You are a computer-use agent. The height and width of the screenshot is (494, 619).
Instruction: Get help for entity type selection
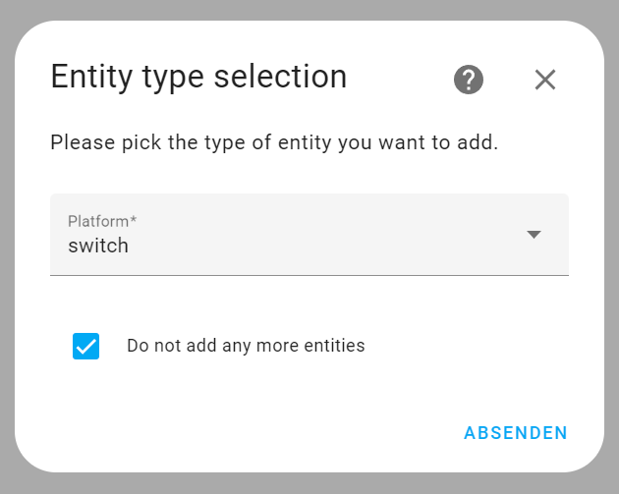tap(469, 80)
